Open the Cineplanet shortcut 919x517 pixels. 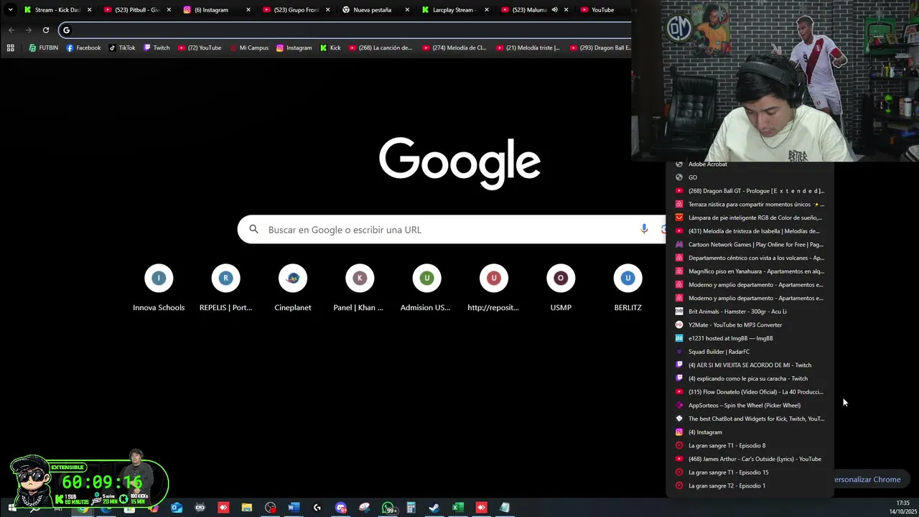pos(293,289)
